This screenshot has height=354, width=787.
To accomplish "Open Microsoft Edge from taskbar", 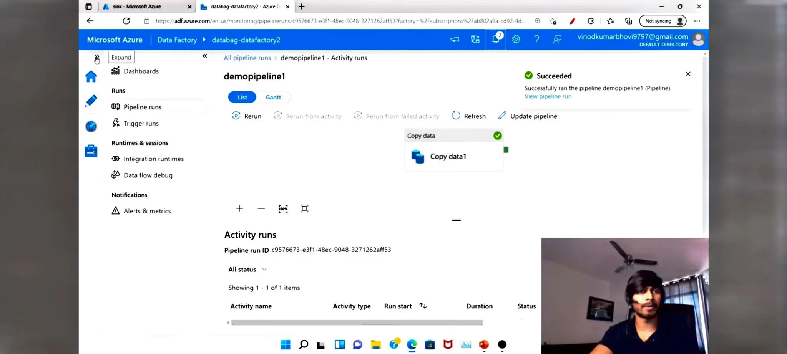I will click(412, 344).
